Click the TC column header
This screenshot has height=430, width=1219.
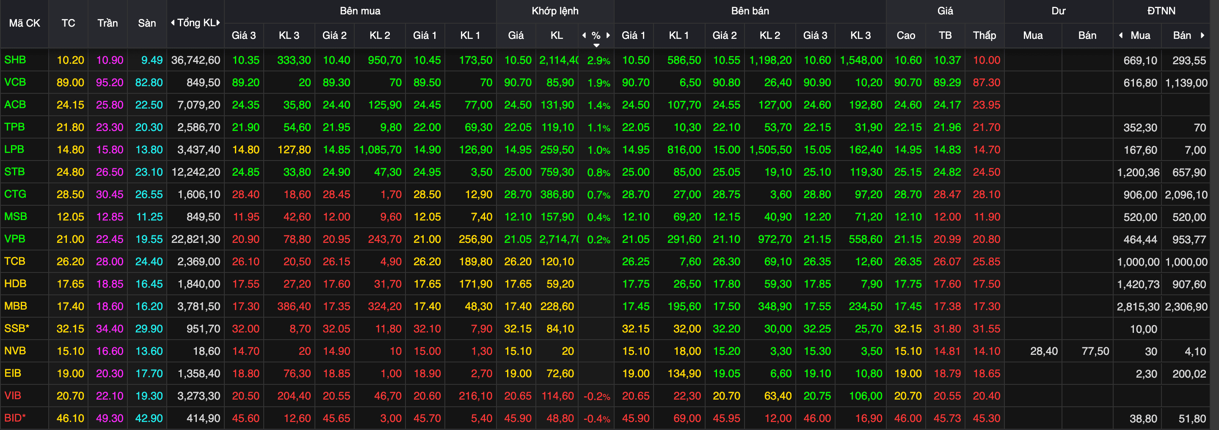(x=68, y=23)
